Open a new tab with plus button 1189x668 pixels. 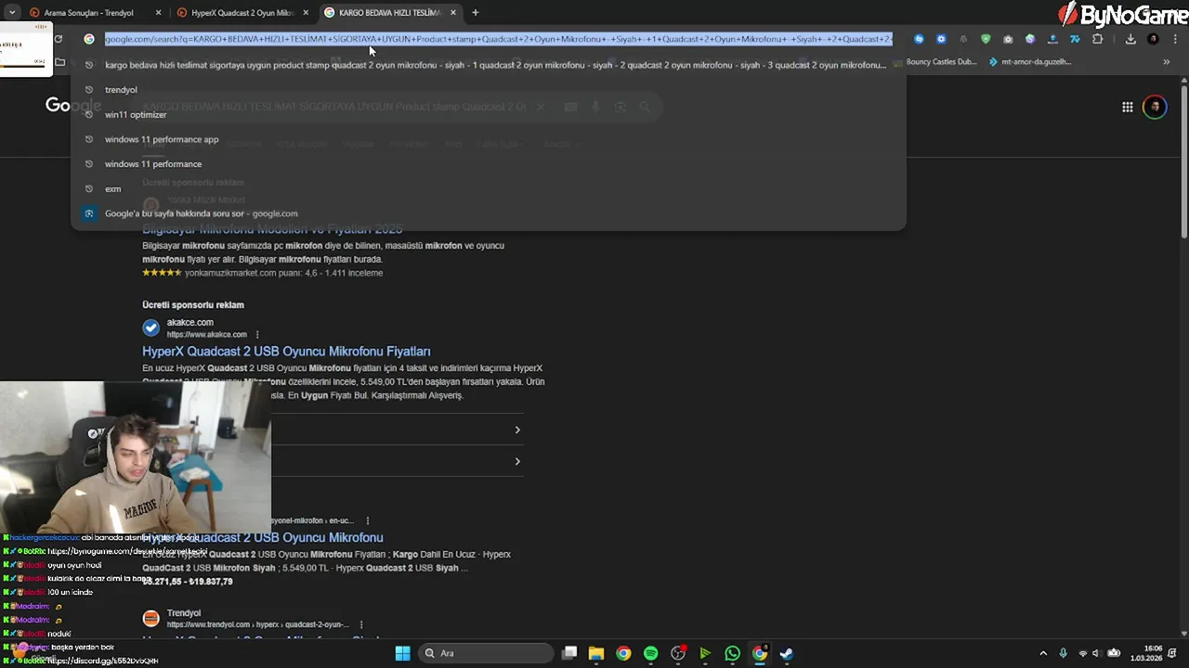[x=475, y=12]
